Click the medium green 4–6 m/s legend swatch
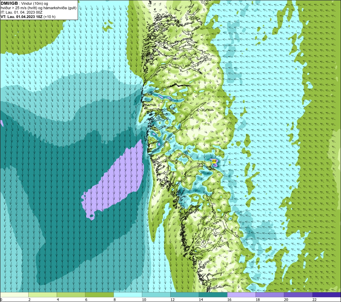The image size is (341, 302). (x=71, y=295)
